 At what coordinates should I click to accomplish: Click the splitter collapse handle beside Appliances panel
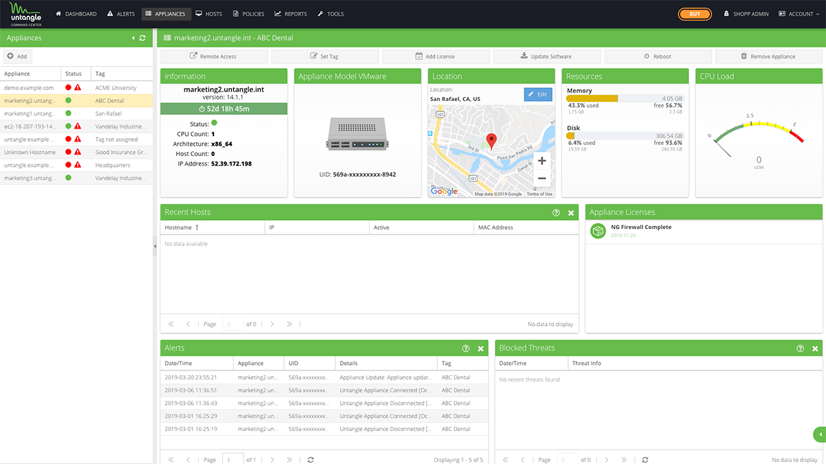coord(154,245)
